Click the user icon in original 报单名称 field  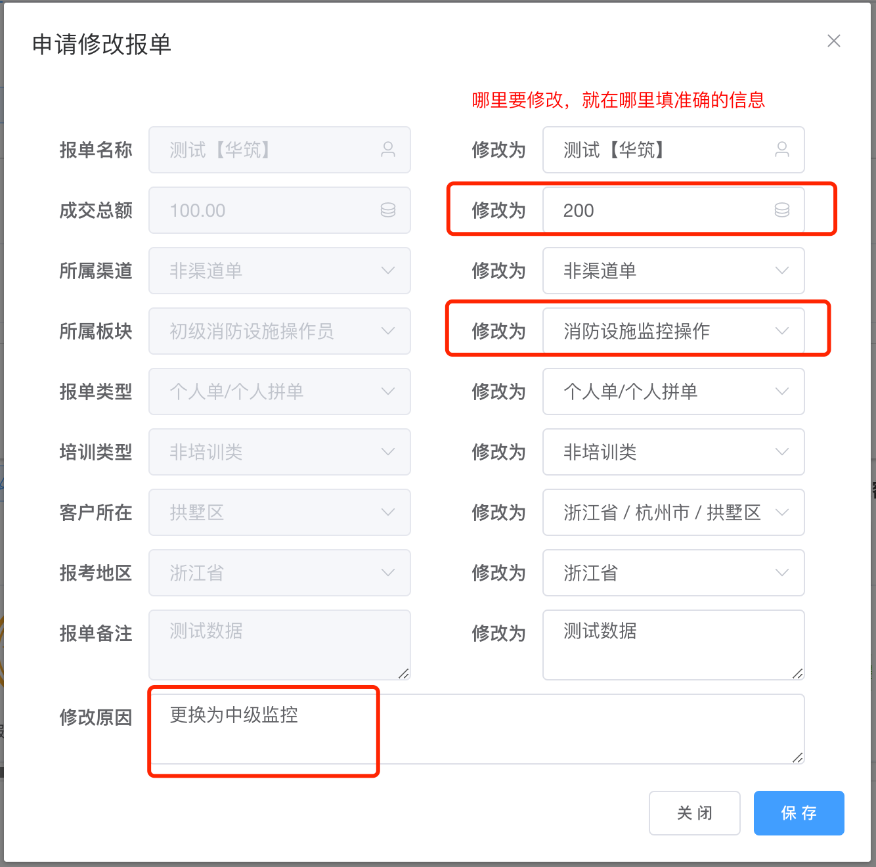tap(387, 150)
